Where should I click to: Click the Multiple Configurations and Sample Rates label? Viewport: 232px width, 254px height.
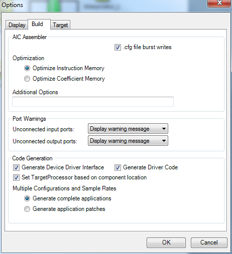pos(64,188)
